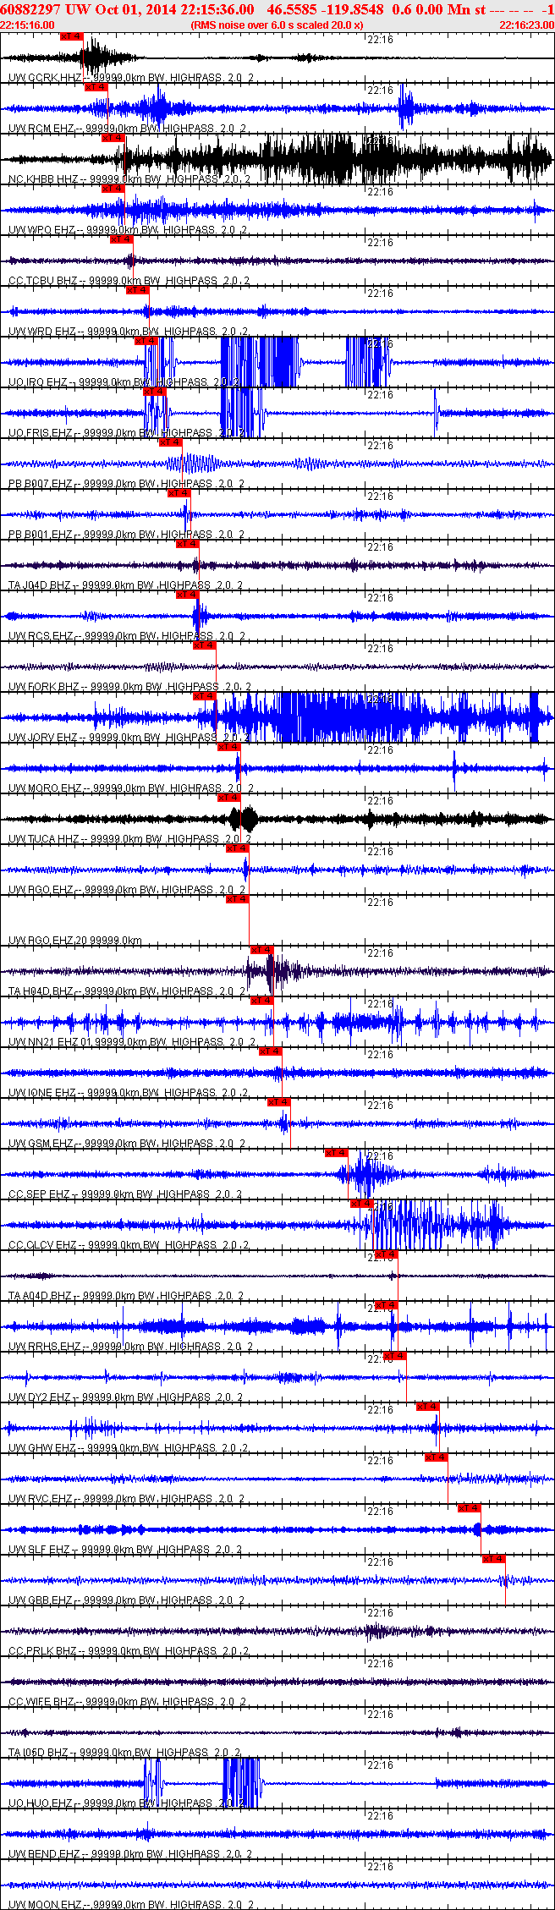Click the UW FORK BHZ station label

pos(129,687)
